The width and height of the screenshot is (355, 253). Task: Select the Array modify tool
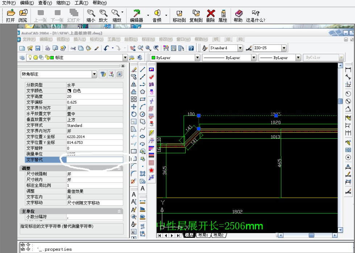[134, 99]
